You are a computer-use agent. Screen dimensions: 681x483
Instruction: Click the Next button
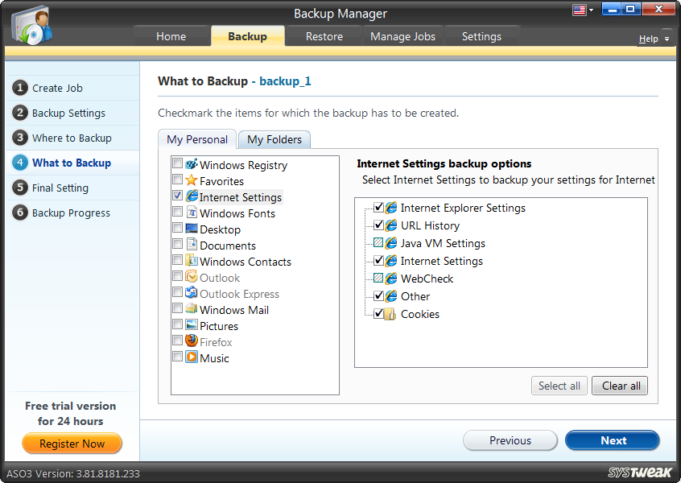613,440
